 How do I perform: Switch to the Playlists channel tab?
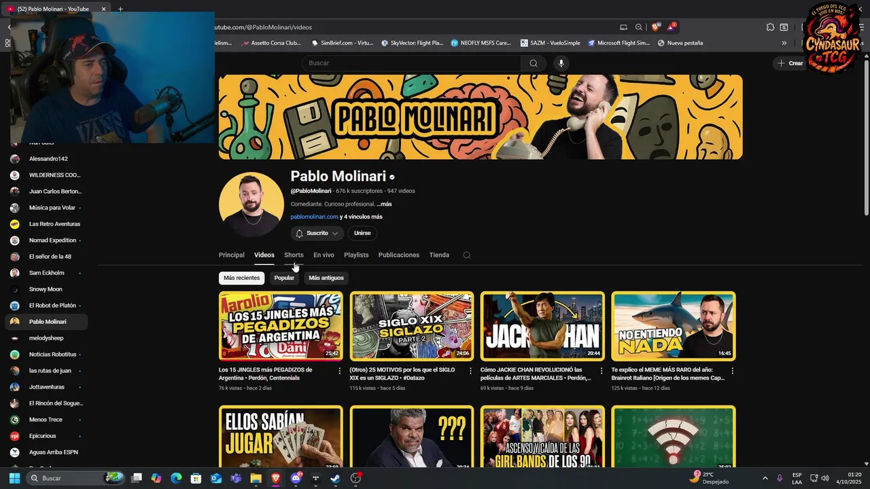[x=356, y=255]
